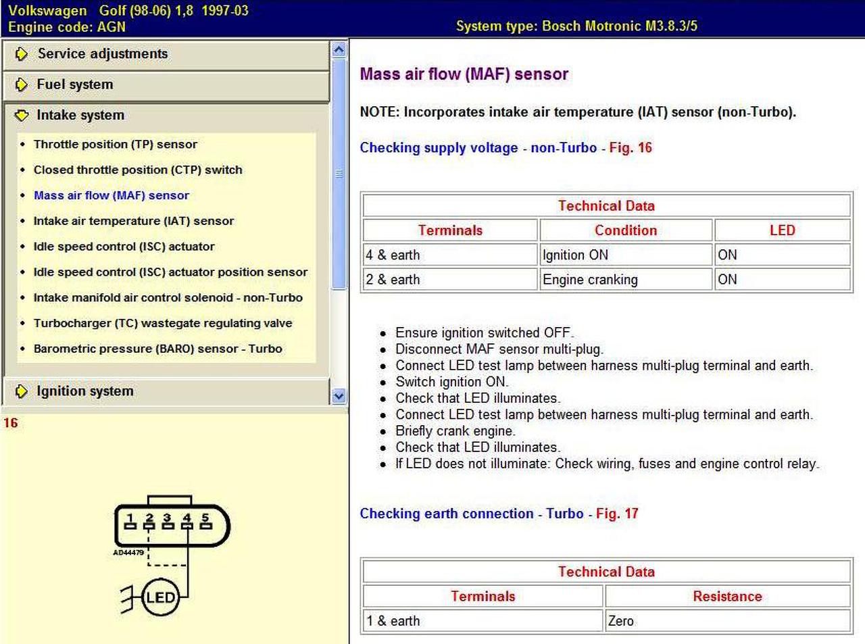Open the Ignition system menu heading
This screenshot has width=865, height=644.
pyautogui.click(x=85, y=391)
